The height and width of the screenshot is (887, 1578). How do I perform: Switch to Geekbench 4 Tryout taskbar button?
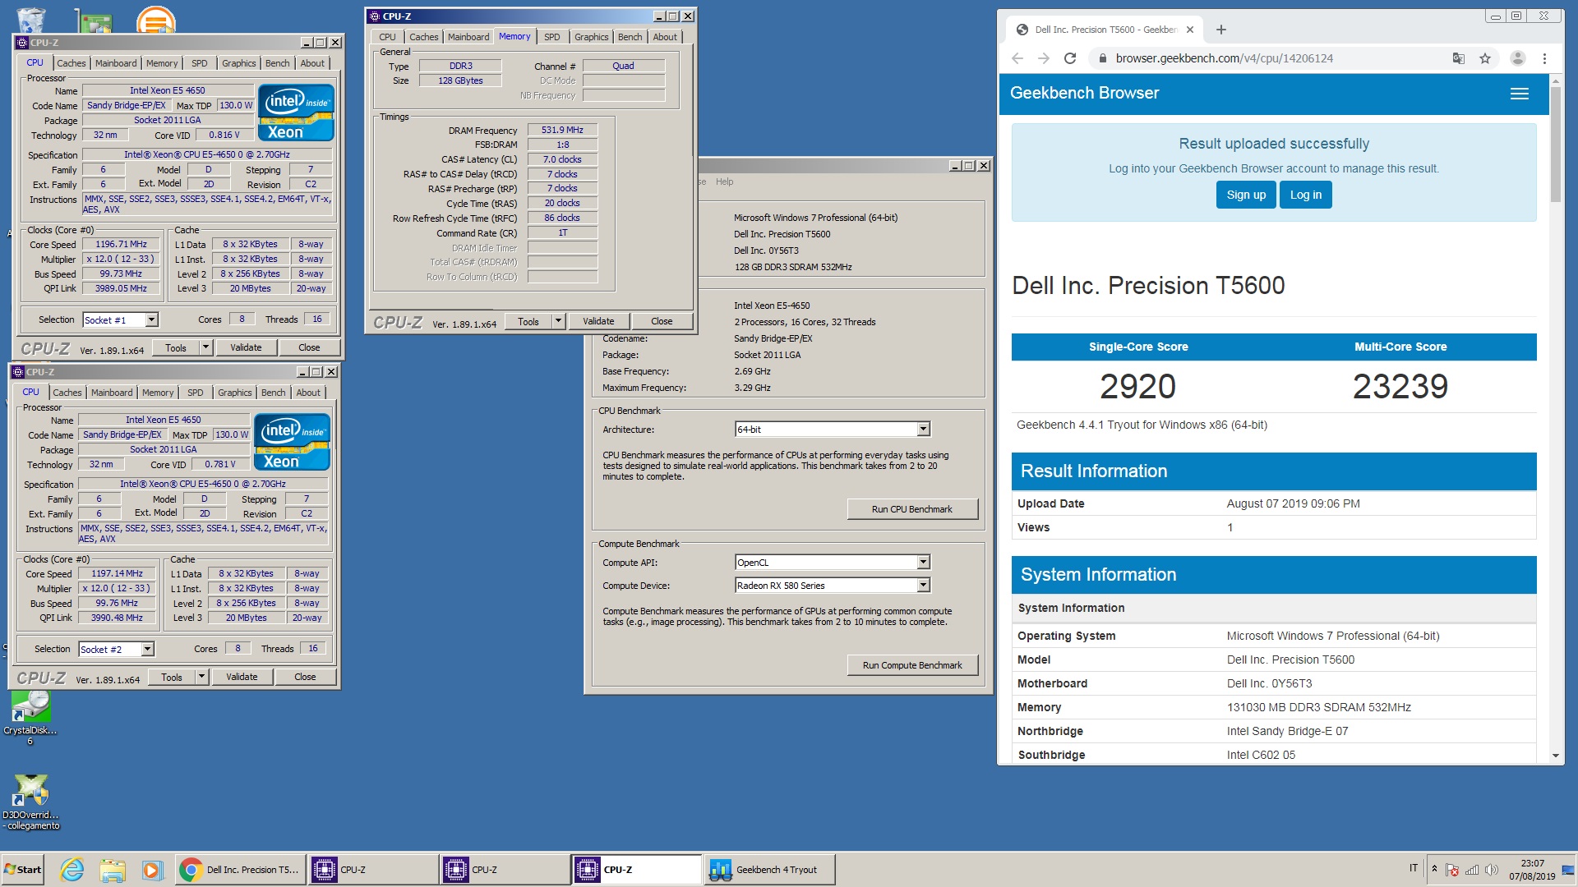(770, 869)
